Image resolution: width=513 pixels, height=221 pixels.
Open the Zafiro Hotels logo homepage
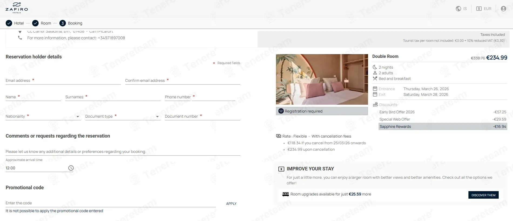17,8
